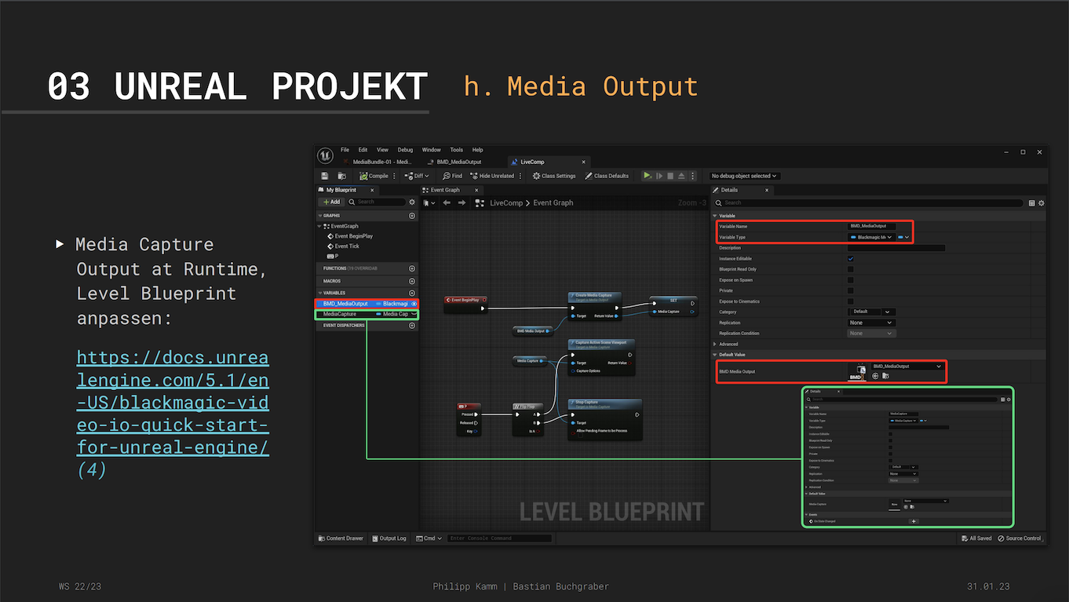The width and height of the screenshot is (1069, 602).
Task: Collapse the EventGraph tree item
Action: point(320,226)
